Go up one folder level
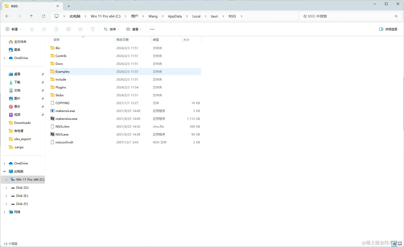 pyautogui.click(x=31, y=16)
